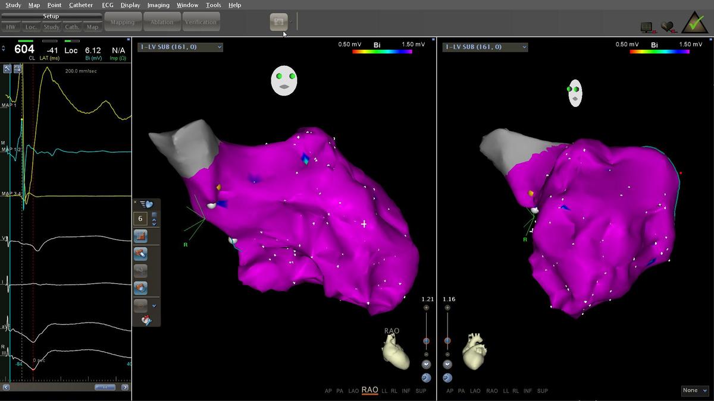Click the fast heart icon atop floating palette
The height and width of the screenshot is (401, 714).
tap(146, 204)
